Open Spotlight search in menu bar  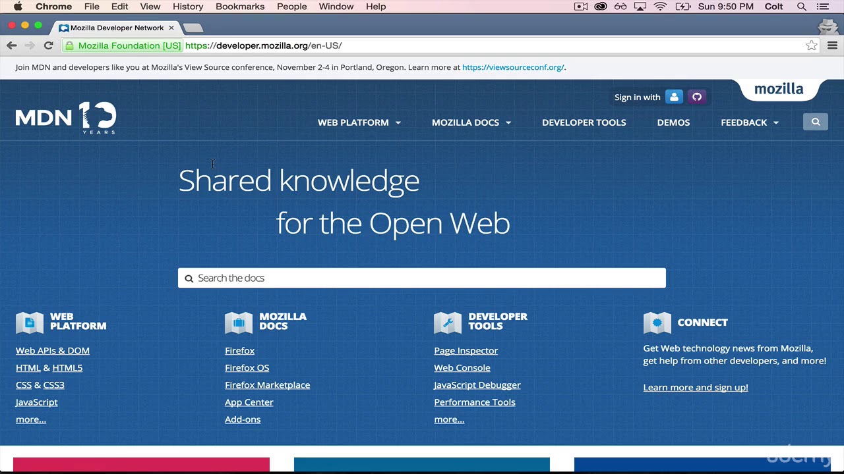(802, 7)
